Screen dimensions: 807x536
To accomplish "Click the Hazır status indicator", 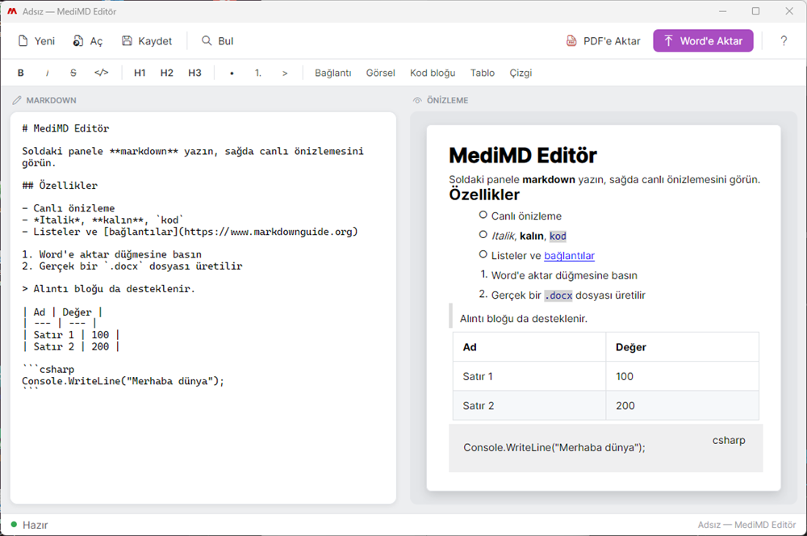I will (x=29, y=525).
